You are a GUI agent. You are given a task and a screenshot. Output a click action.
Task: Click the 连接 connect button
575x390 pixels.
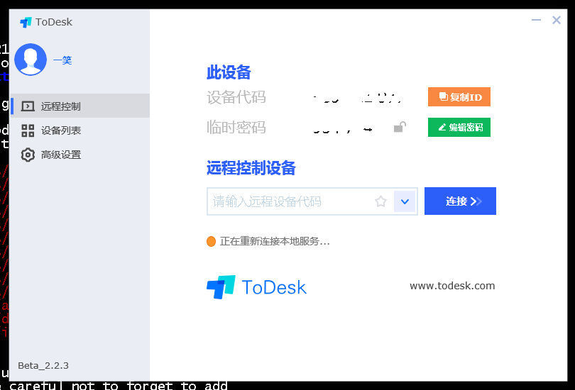click(x=460, y=201)
